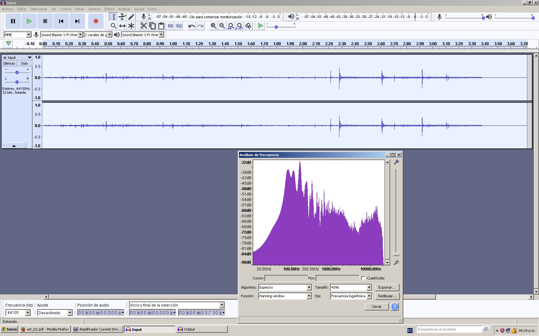
Task: Open the Pistas menu
Action: 80,9
